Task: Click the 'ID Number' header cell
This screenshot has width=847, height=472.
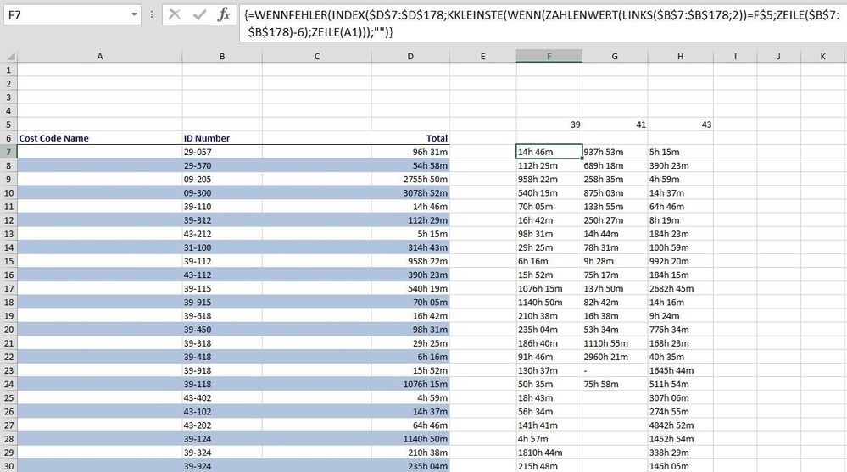Action: pos(222,138)
